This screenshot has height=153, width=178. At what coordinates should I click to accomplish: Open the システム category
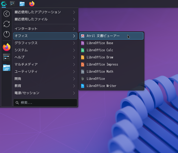click(45, 50)
